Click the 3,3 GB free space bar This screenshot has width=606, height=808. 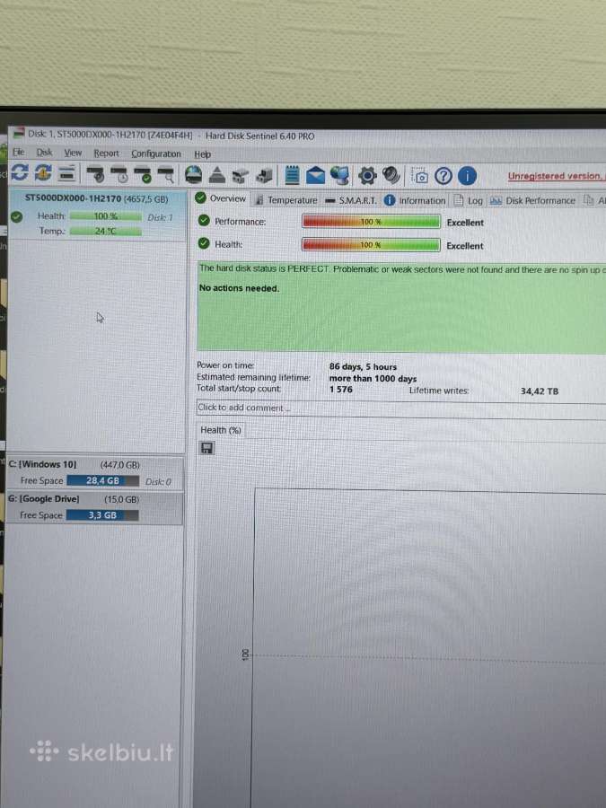pos(102,514)
